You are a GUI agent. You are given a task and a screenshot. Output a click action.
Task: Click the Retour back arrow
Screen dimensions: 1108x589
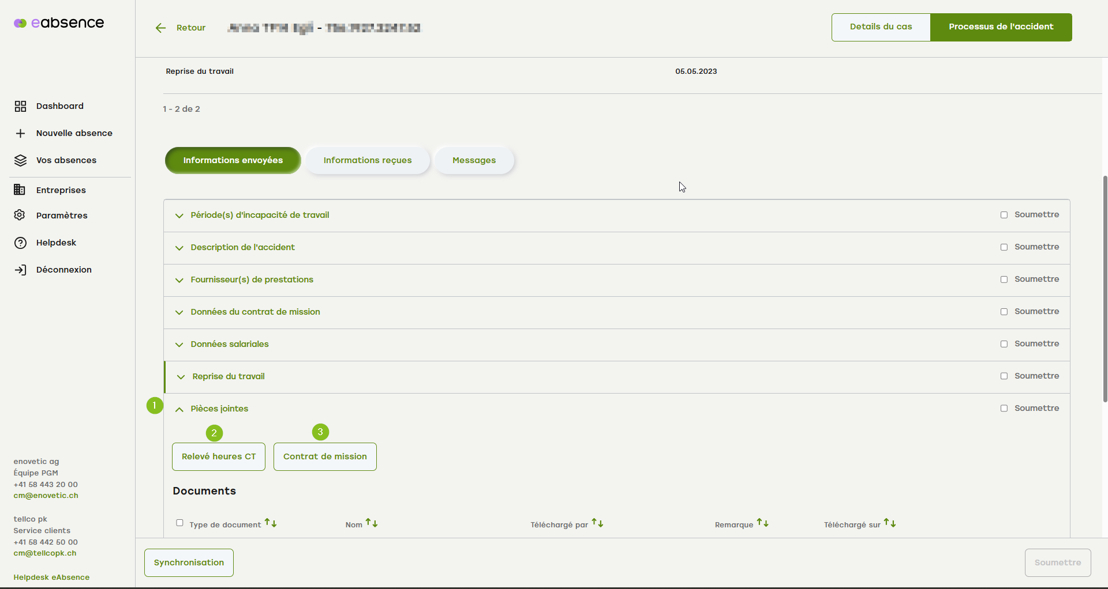click(x=160, y=28)
